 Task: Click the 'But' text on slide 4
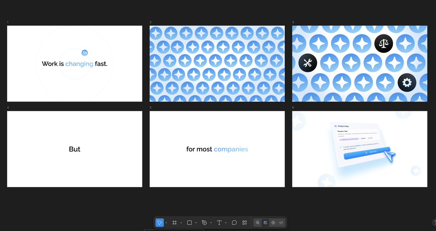75,149
